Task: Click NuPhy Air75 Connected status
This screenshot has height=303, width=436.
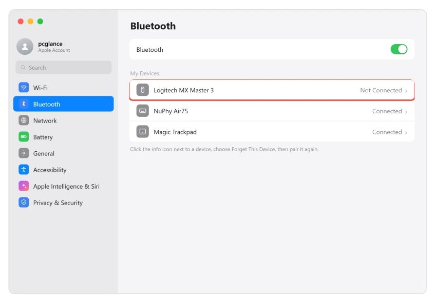Action: coord(387,111)
